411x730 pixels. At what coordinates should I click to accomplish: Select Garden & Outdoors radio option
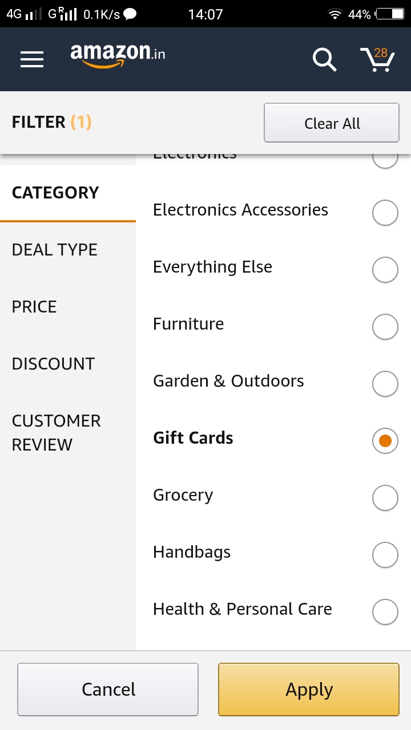[x=385, y=384]
